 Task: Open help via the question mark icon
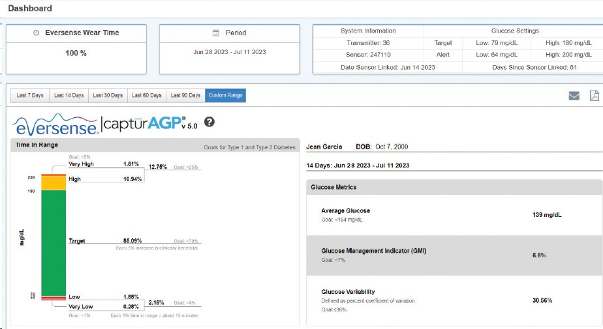point(209,122)
